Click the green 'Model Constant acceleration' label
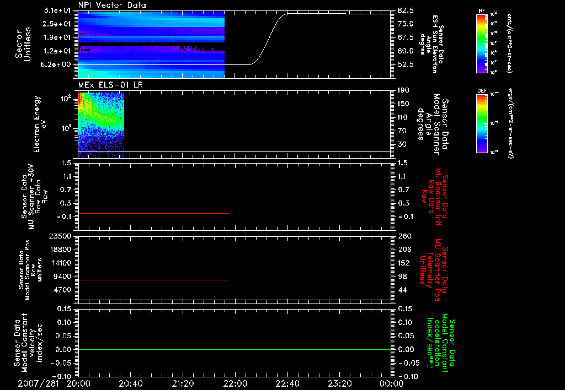 pos(441,343)
